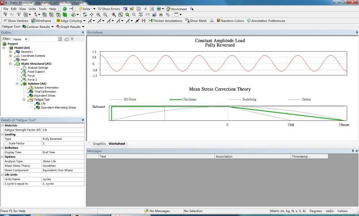The image size is (359, 216).
Task: Select Total Deformation result in tree
Action: (45, 92)
